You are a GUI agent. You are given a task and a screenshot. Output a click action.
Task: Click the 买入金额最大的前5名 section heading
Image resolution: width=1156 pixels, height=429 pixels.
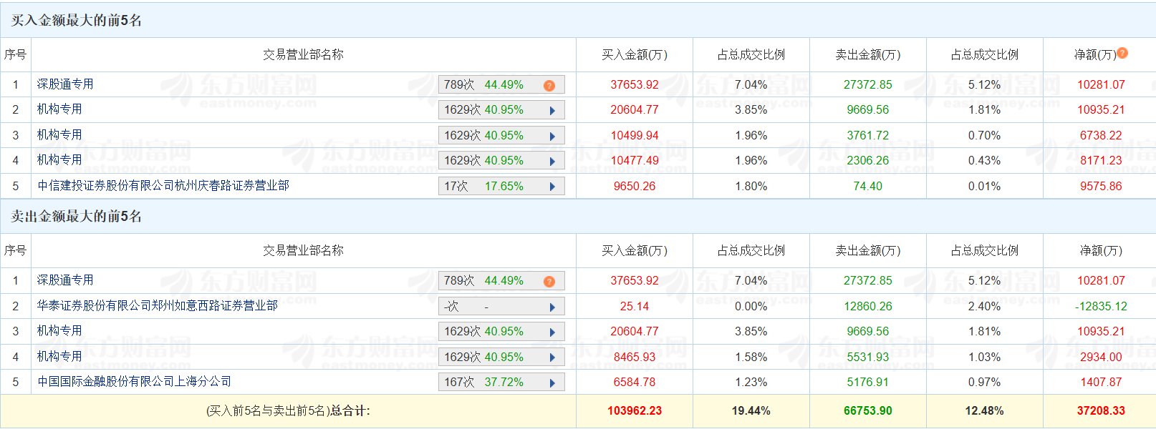point(77,21)
